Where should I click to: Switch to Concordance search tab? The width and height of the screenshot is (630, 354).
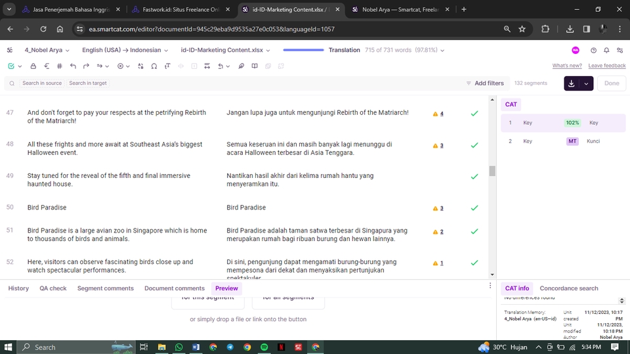569,288
